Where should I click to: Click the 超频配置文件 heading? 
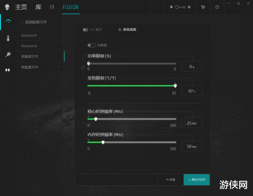36,22
